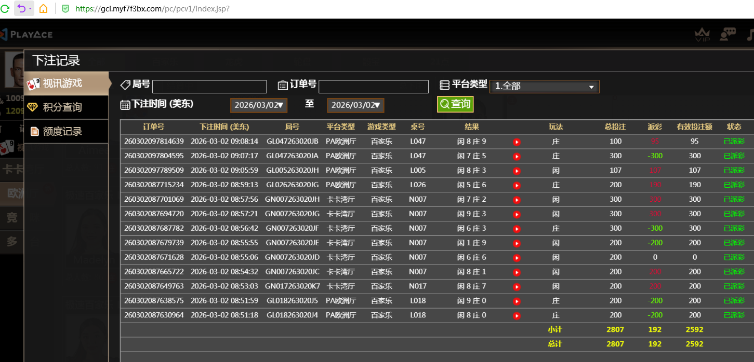Play the video on the L018 bottom row
Viewport: 754px width, 362px height.
[x=516, y=315]
